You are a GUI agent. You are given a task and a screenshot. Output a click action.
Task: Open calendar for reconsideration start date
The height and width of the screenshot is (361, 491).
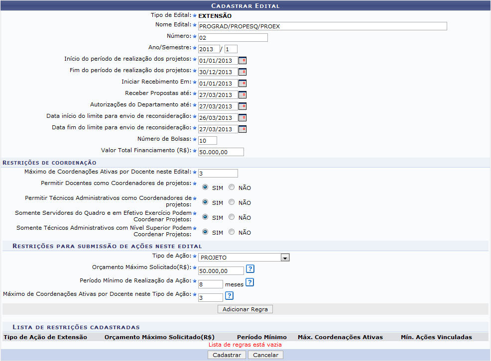[243, 118]
